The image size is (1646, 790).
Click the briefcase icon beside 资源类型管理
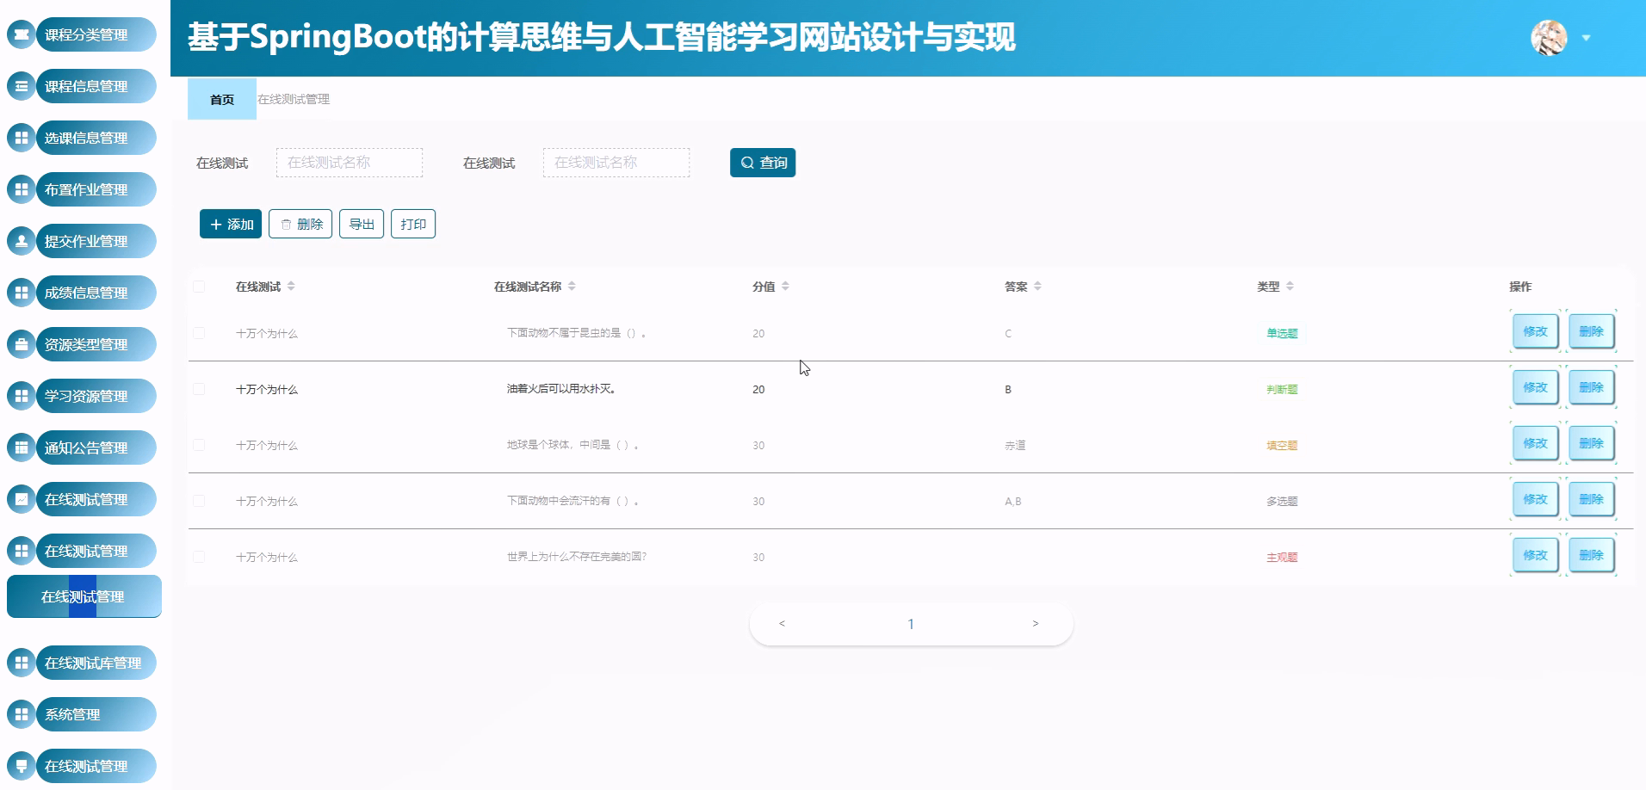[22, 344]
